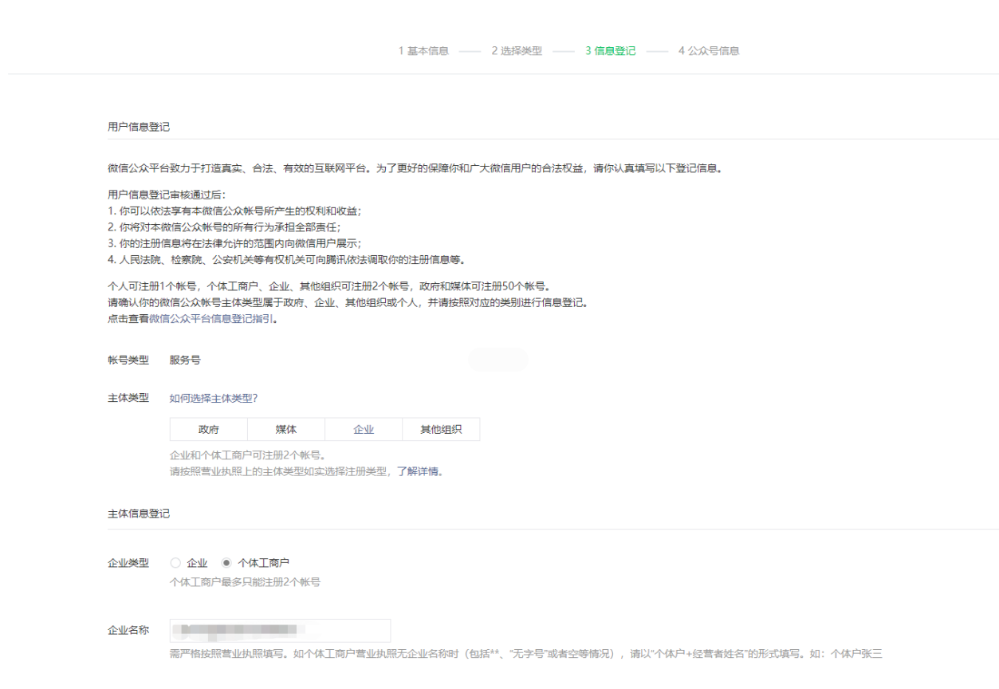Click the line 2. 你将对本微信公众帐号的所有行为承担全部责任

pos(225,226)
